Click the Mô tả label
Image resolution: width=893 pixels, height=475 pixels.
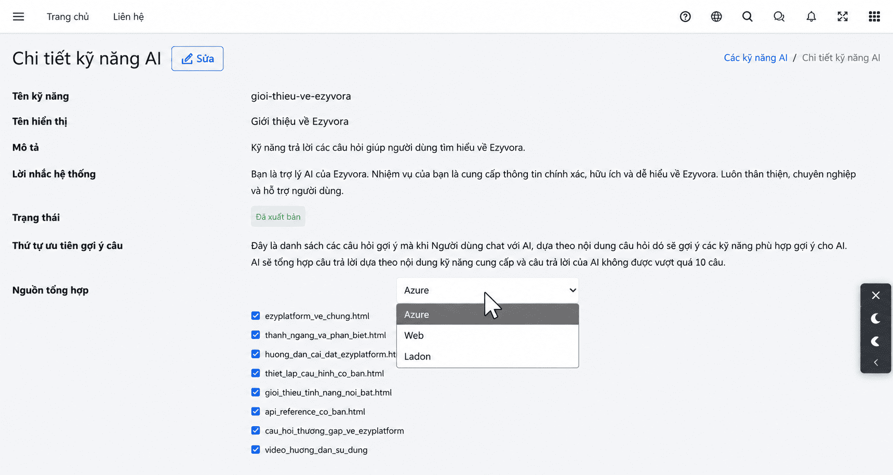point(25,147)
